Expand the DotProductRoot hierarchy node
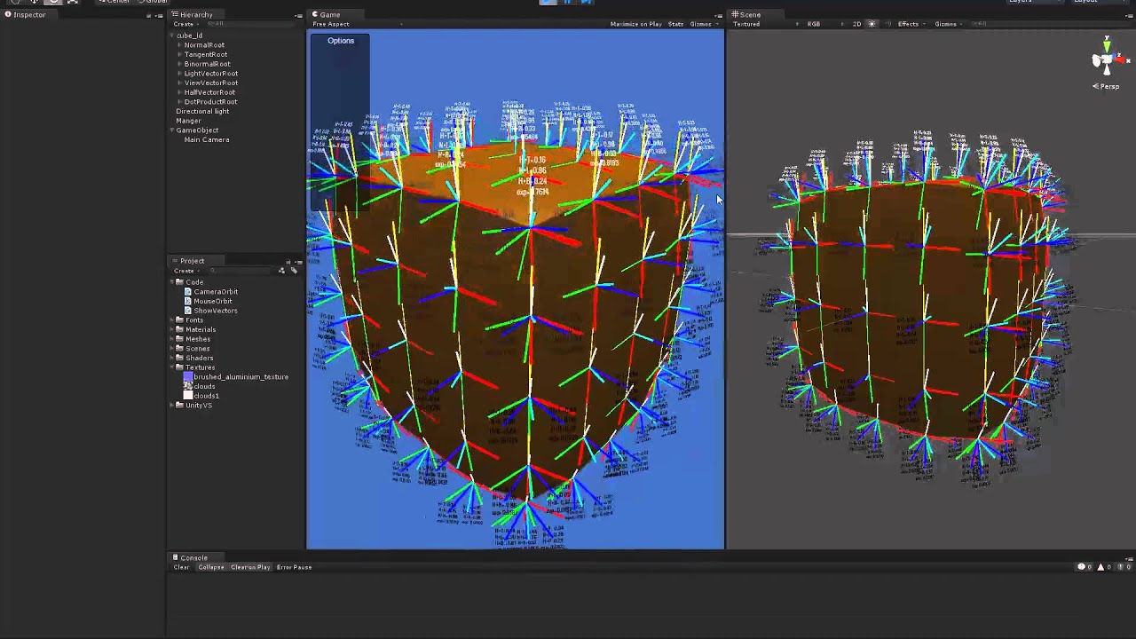Viewport: 1136px width, 639px height. point(180,102)
